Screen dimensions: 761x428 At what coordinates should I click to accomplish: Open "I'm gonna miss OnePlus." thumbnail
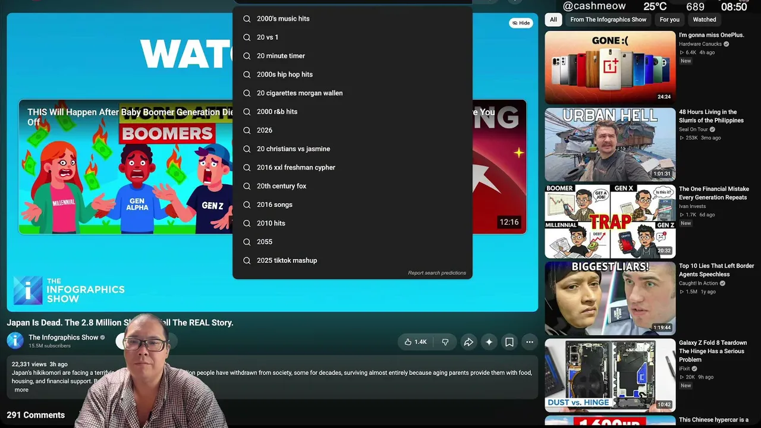(610, 67)
